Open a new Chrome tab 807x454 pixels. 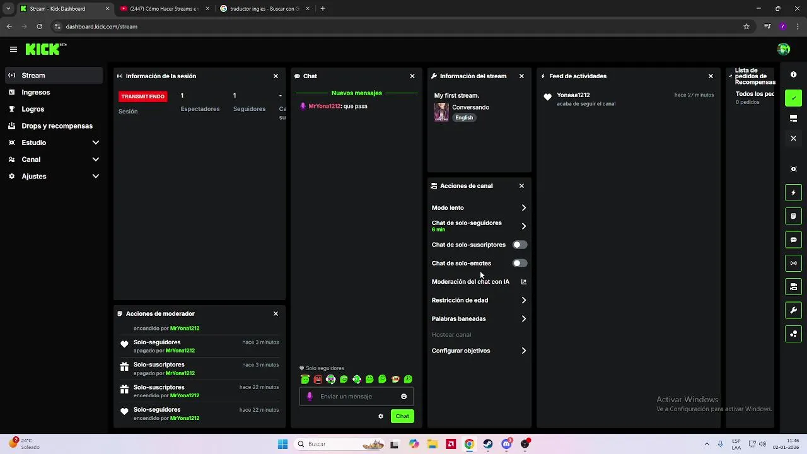(323, 9)
